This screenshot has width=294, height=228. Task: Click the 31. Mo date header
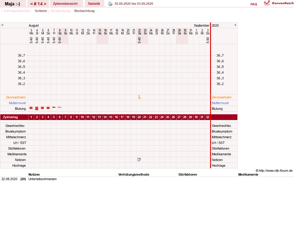(x=191, y=32)
